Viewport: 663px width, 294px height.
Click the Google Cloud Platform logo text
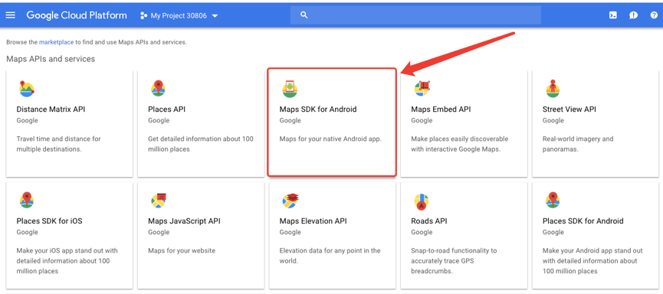coord(77,15)
